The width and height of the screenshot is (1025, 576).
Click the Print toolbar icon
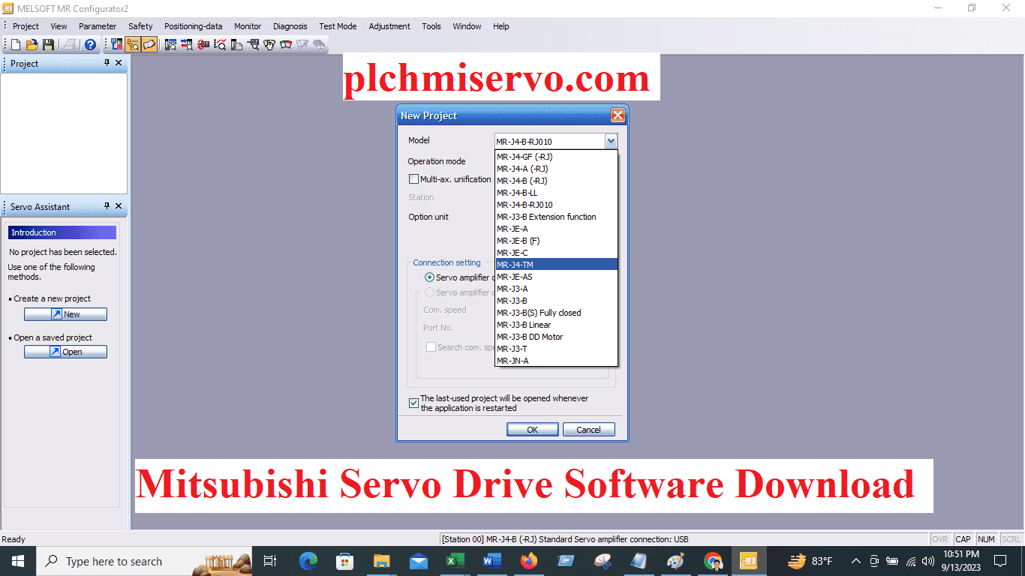(x=69, y=44)
